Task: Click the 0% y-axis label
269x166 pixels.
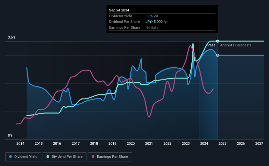Action: 10,135
